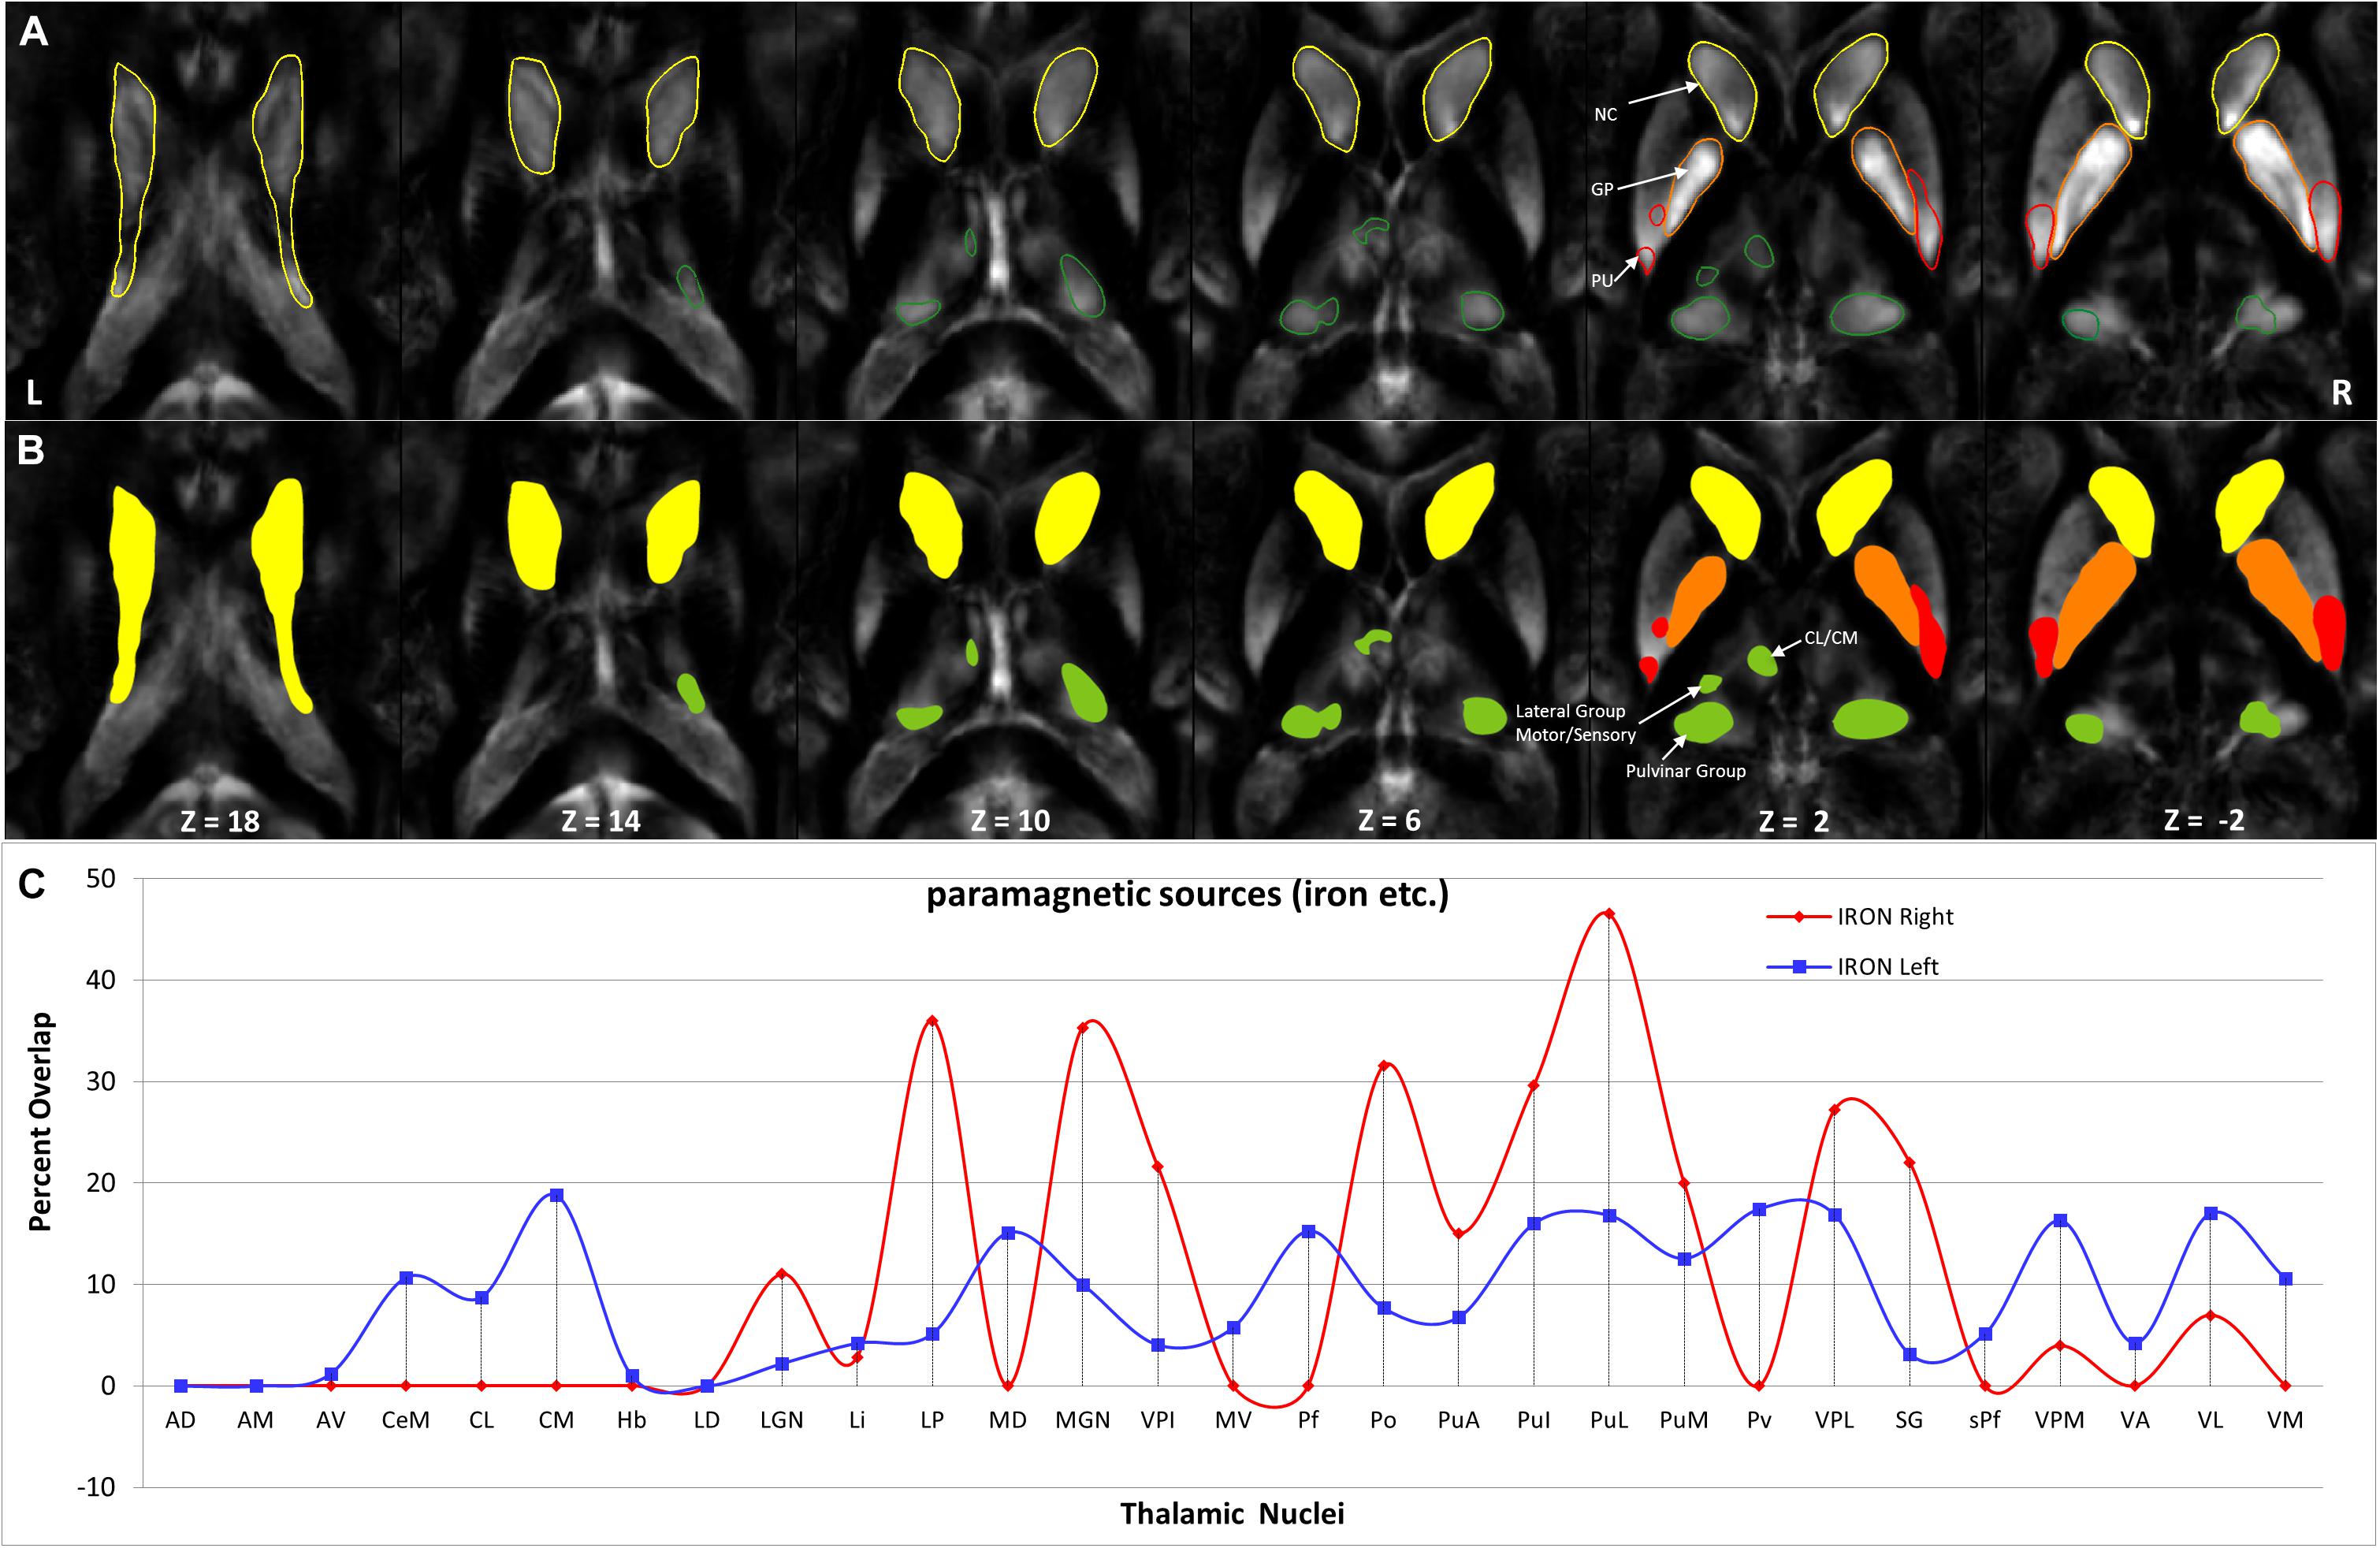Click the VA x-axis label
The image size is (2380, 1548).
pos(2135,1420)
